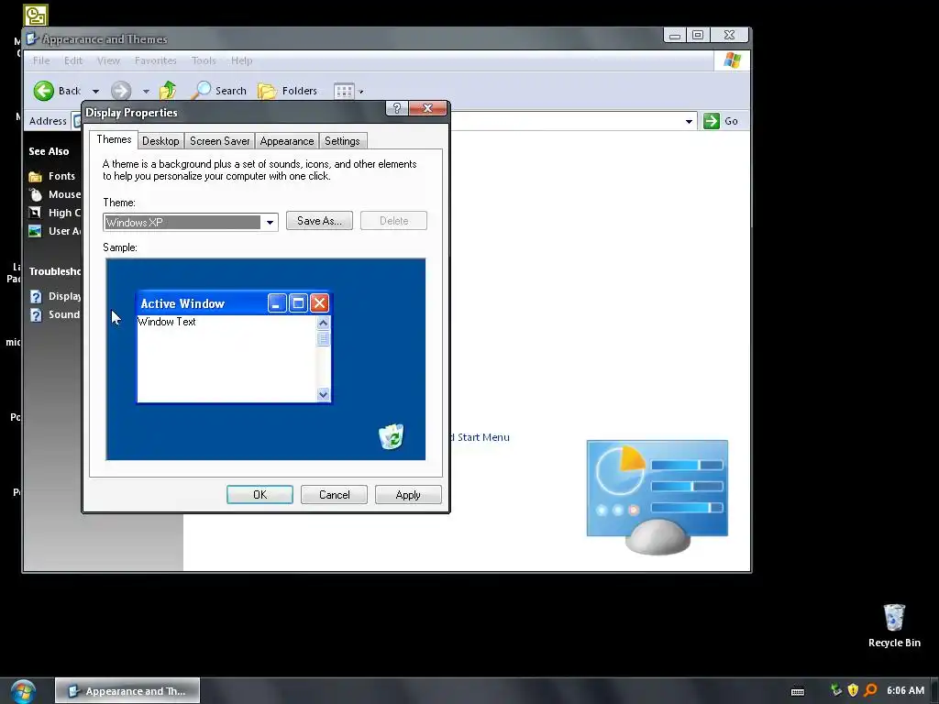Image resolution: width=939 pixels, height=704 pixels.
Task: Click the Windows flag logo in menu bar
Action: (732, 60)
